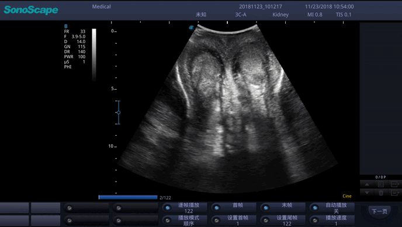This screenshot has width=402, height=227.
Task: Click the clipboard page-down arrow icon
Action: (x=367, y=193)
